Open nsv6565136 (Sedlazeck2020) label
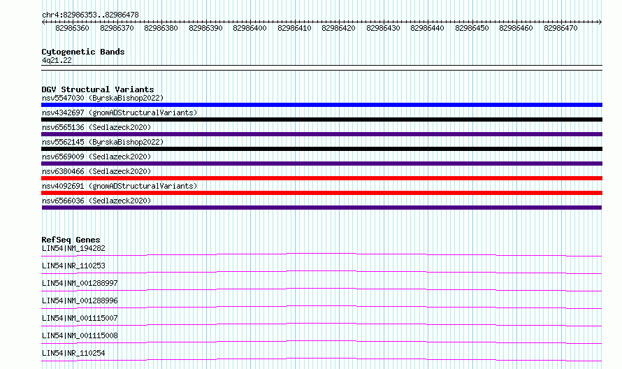Image resolution: width=622 pixels, height=369 pixels. pos(96,127)
